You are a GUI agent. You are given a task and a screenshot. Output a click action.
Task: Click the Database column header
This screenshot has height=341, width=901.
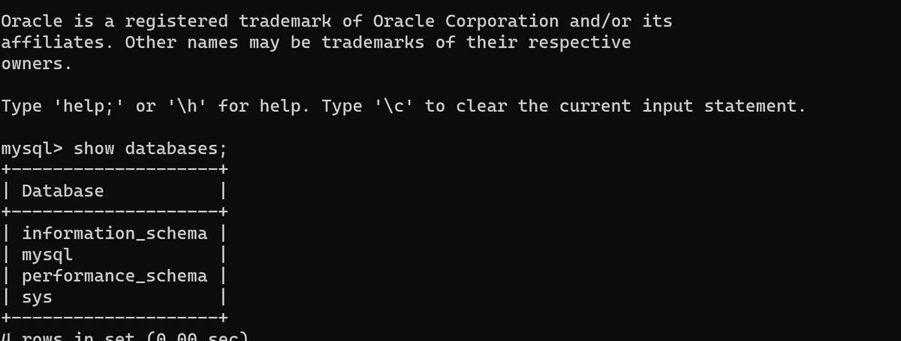click(63, 191)
